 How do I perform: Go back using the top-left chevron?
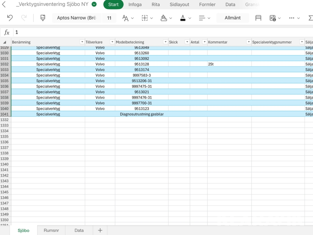tap(4, 5)
